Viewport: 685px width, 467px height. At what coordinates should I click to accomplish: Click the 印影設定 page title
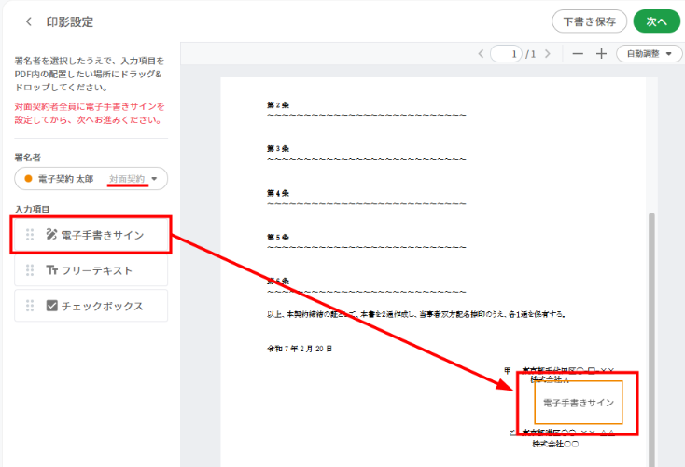point(70,21)
